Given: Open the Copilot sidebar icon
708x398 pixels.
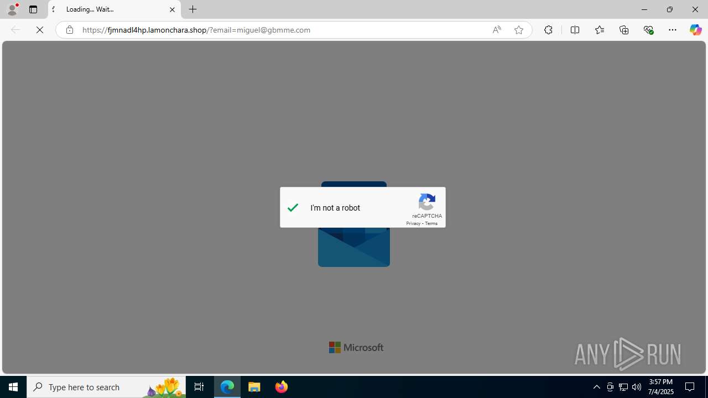Looking at the screenshot, I should click(x=695, y=30).
